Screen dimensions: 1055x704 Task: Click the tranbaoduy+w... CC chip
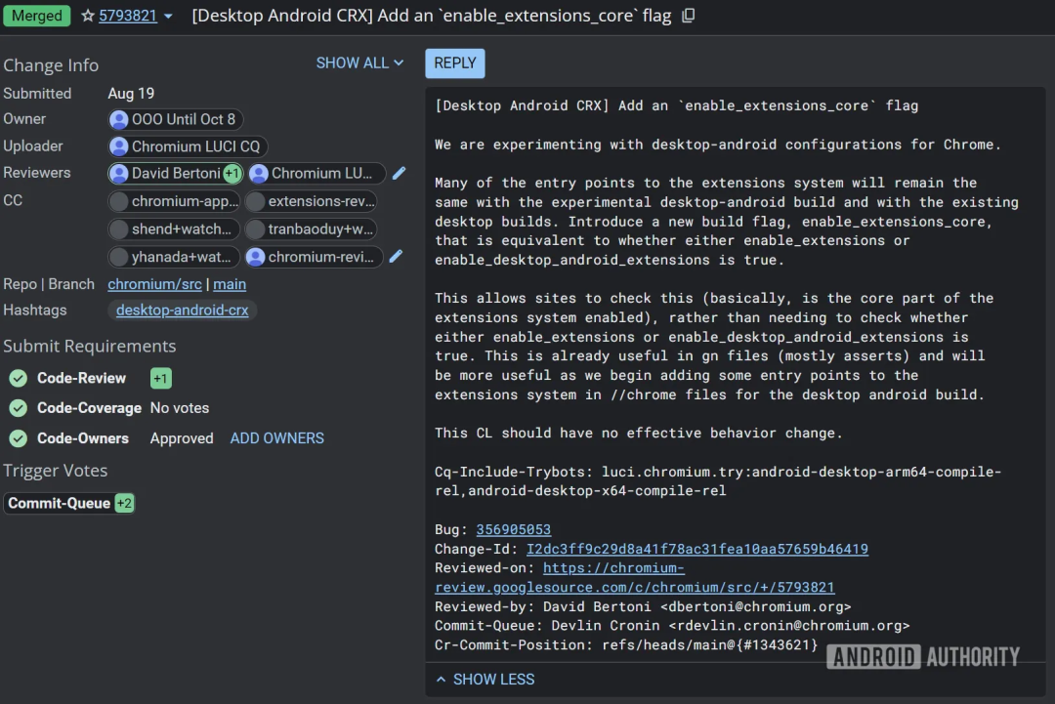tap(311, 229)
